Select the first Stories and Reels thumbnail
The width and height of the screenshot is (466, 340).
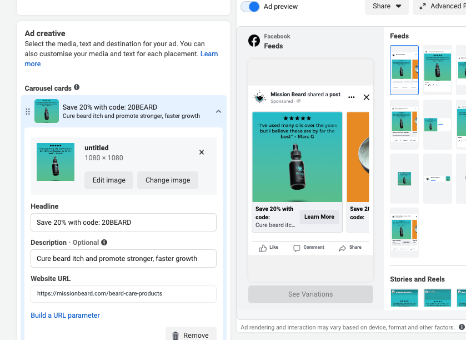(404, 298)
